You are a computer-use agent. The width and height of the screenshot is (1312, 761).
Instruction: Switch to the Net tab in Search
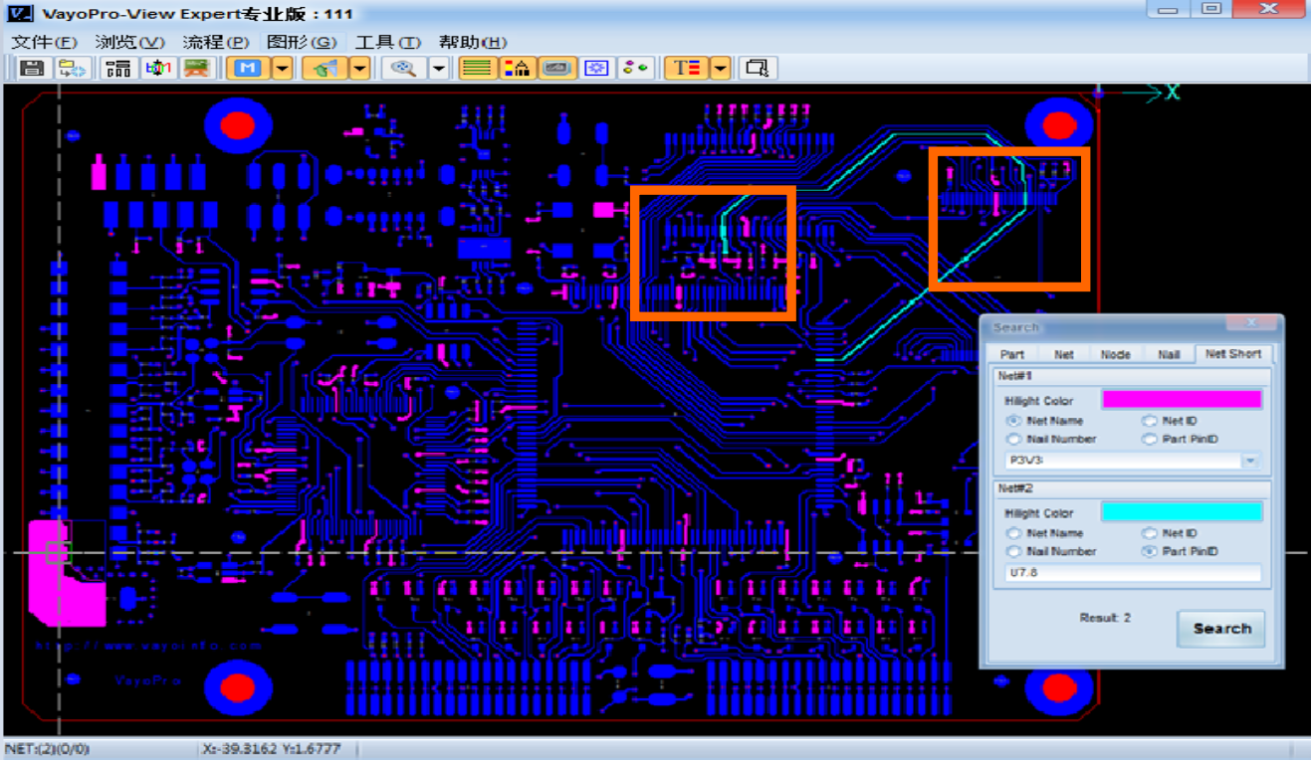point(1064,354)
